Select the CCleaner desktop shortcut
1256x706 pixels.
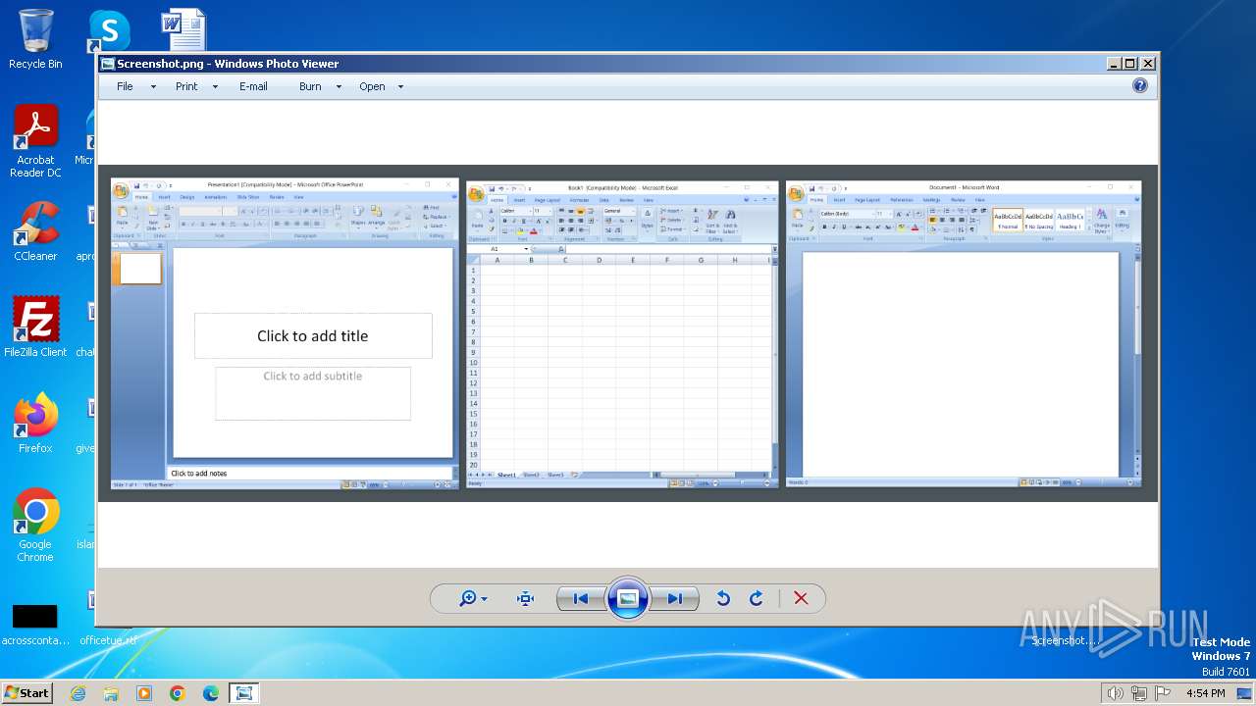[35, 231]
